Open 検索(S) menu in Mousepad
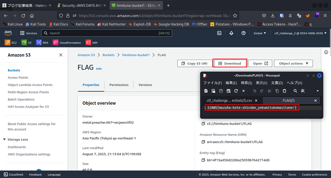Viewport: 331px width, 178px height. pyautogui.click(x=246, y=83)
